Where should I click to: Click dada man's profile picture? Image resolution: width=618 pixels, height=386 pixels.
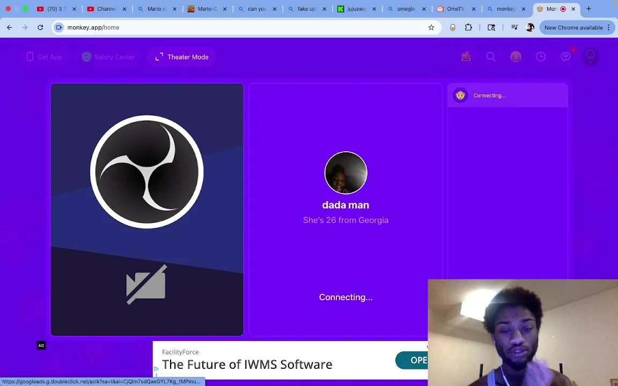click(345, 173)
